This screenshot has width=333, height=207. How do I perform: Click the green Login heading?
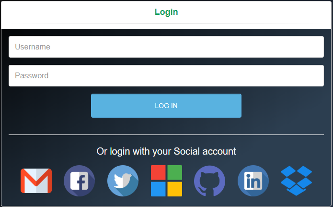tap(166, 12)
